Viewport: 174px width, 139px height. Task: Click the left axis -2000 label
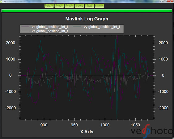[x=11, y=108]
